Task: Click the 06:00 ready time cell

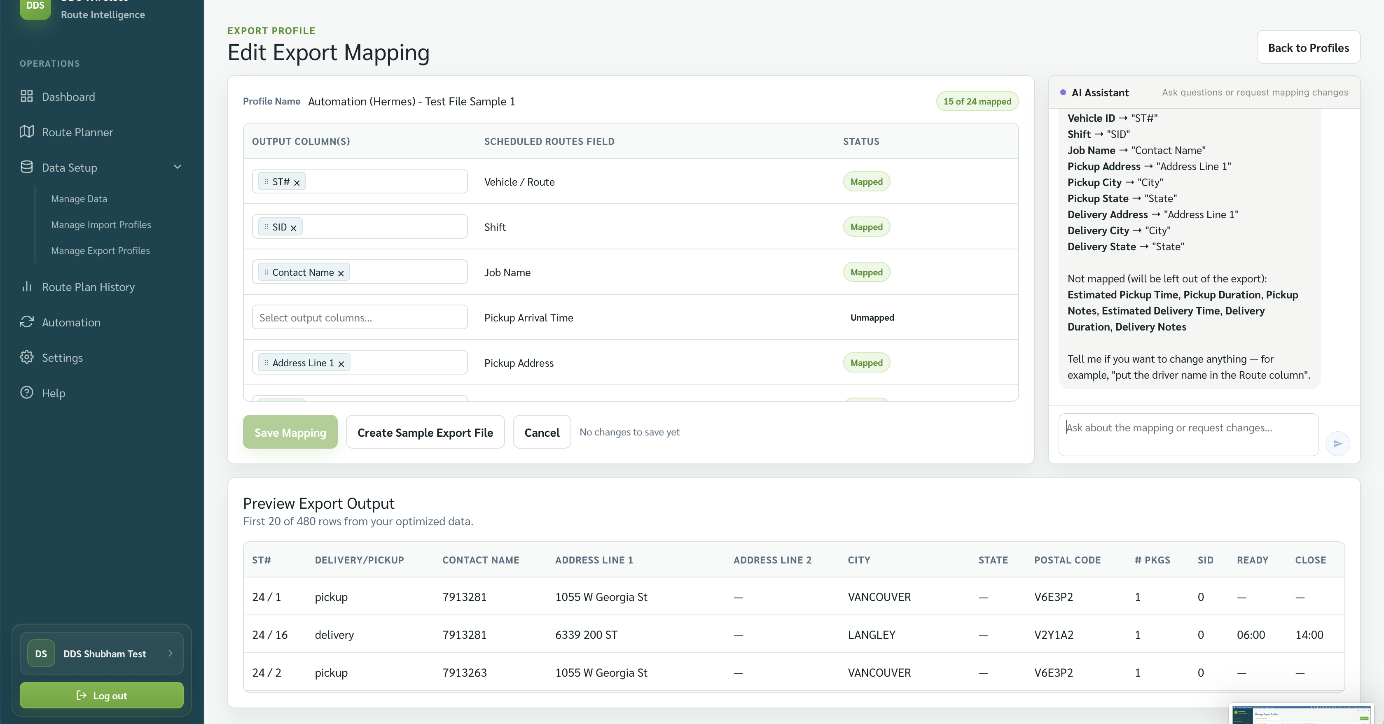Action: [x=1251, y=634]
